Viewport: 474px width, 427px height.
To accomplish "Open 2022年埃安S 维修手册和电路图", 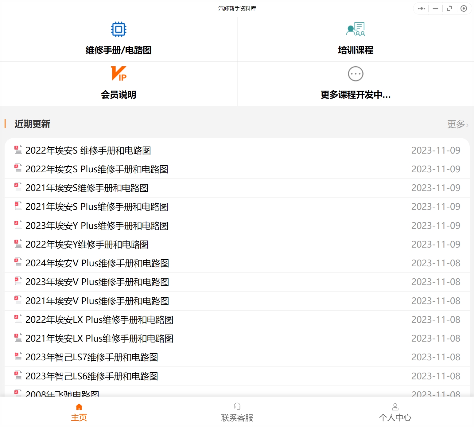I will coord(89,151).
